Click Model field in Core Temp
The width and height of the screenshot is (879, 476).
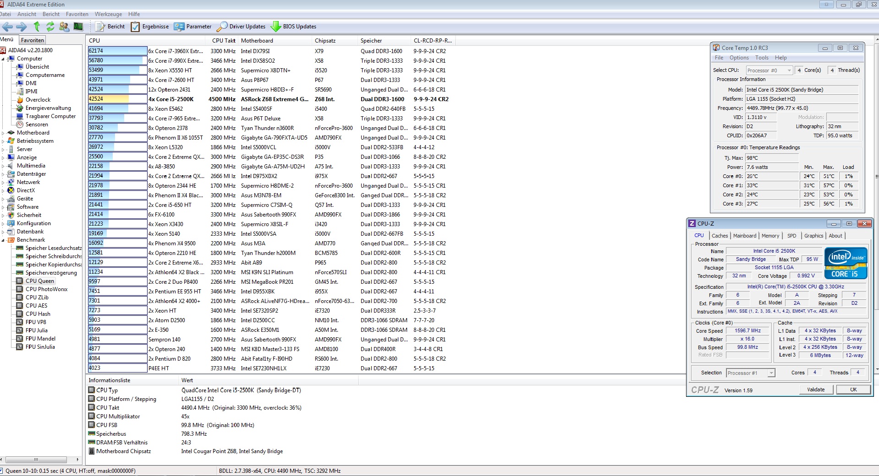[802, 90]
